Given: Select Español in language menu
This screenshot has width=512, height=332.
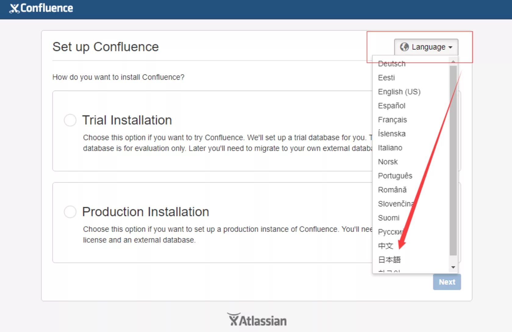Looking at the screenshot, I should tap(391, 106).
